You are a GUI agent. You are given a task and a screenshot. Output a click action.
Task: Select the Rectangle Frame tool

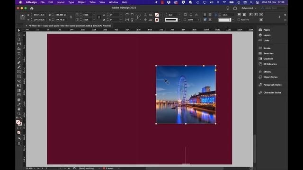19,72
